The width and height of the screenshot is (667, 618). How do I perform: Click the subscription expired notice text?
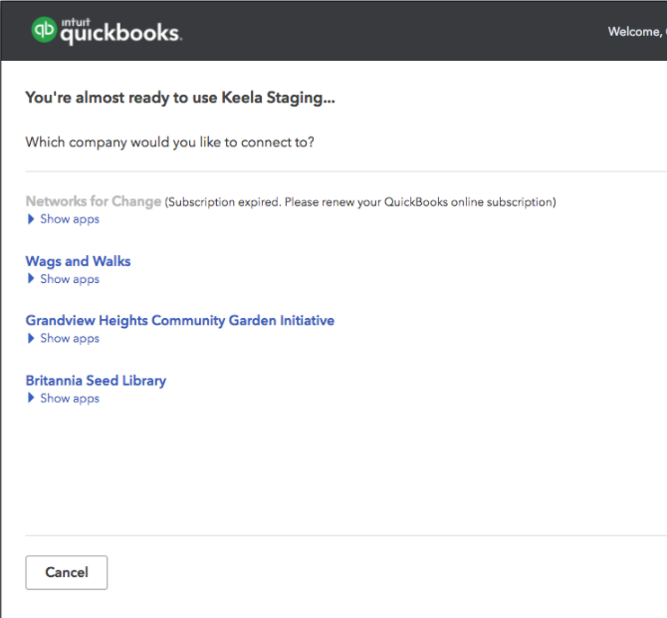pyautogui.click(x=360, y=202)
